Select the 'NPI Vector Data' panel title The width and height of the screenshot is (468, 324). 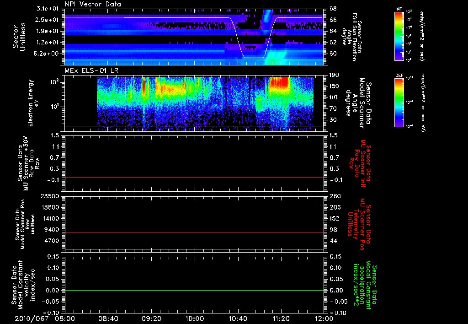93,4
